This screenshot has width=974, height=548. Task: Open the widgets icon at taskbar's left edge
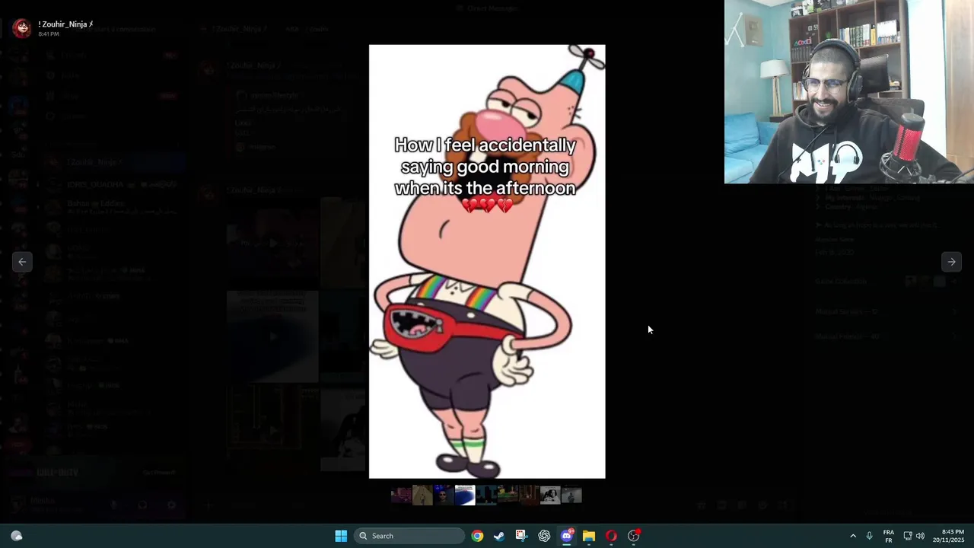click(x=17, y=536)
